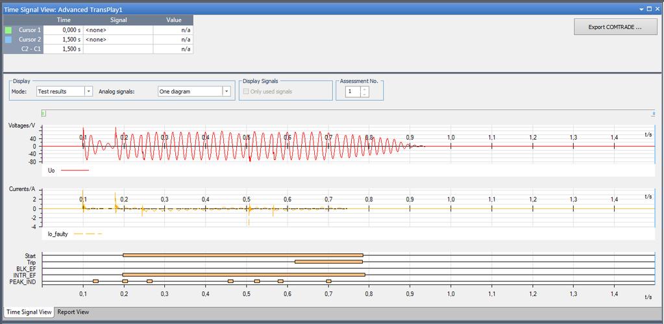Open the window position dropdown arrow in title bar
Screen dimensions: 664x324
point(641,8)
